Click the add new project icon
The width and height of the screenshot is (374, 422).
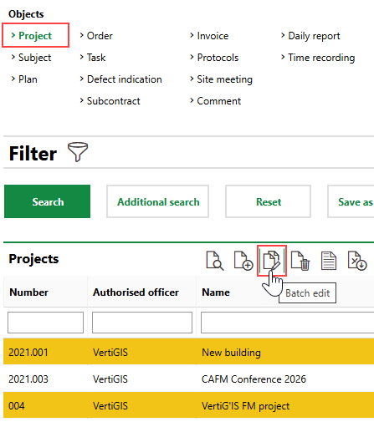[243, 261]
